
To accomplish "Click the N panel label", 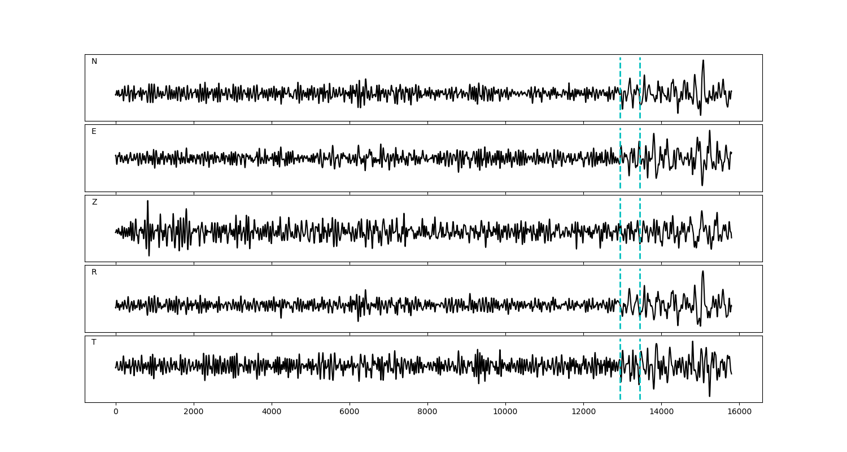I will tap(94, 62).
